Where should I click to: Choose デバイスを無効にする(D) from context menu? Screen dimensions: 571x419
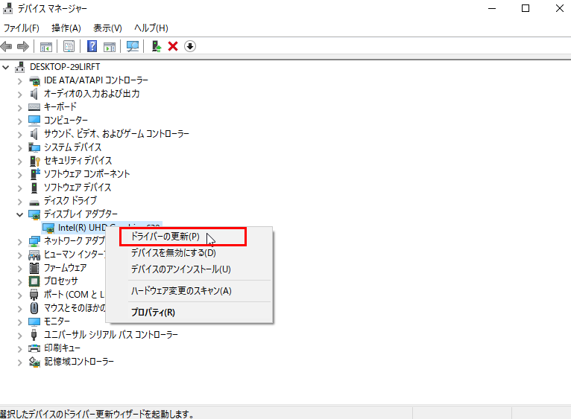click(189, 253)
